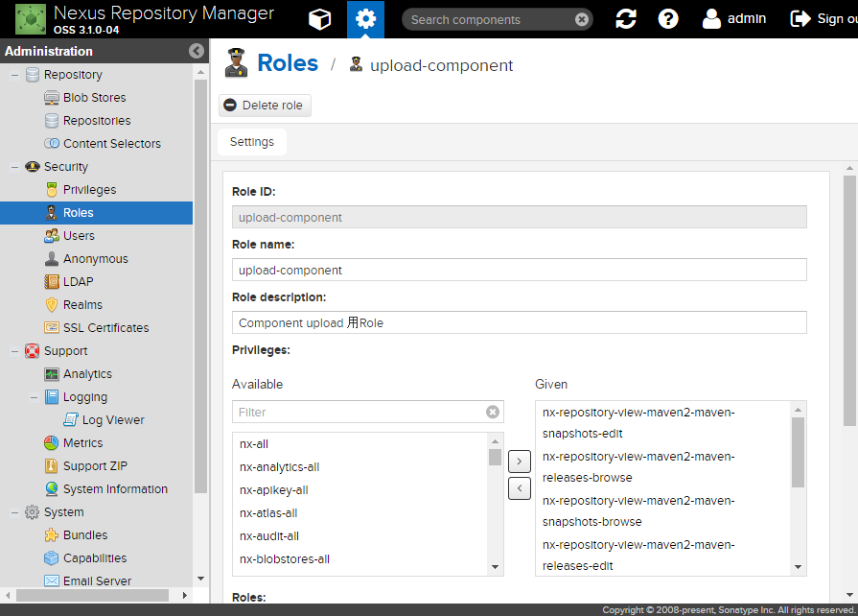The width and height of the screenshot is (858, 616).
Task: Click the Role name input field
Action: [x=519, y=270]
